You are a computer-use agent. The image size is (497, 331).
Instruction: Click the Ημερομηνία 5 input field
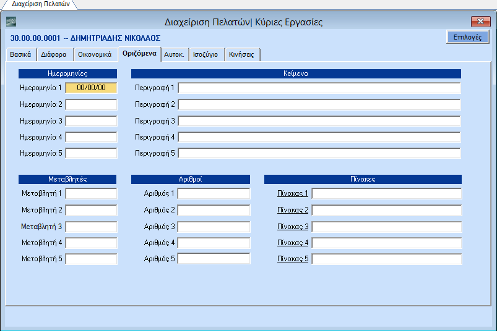click(91, 153)
